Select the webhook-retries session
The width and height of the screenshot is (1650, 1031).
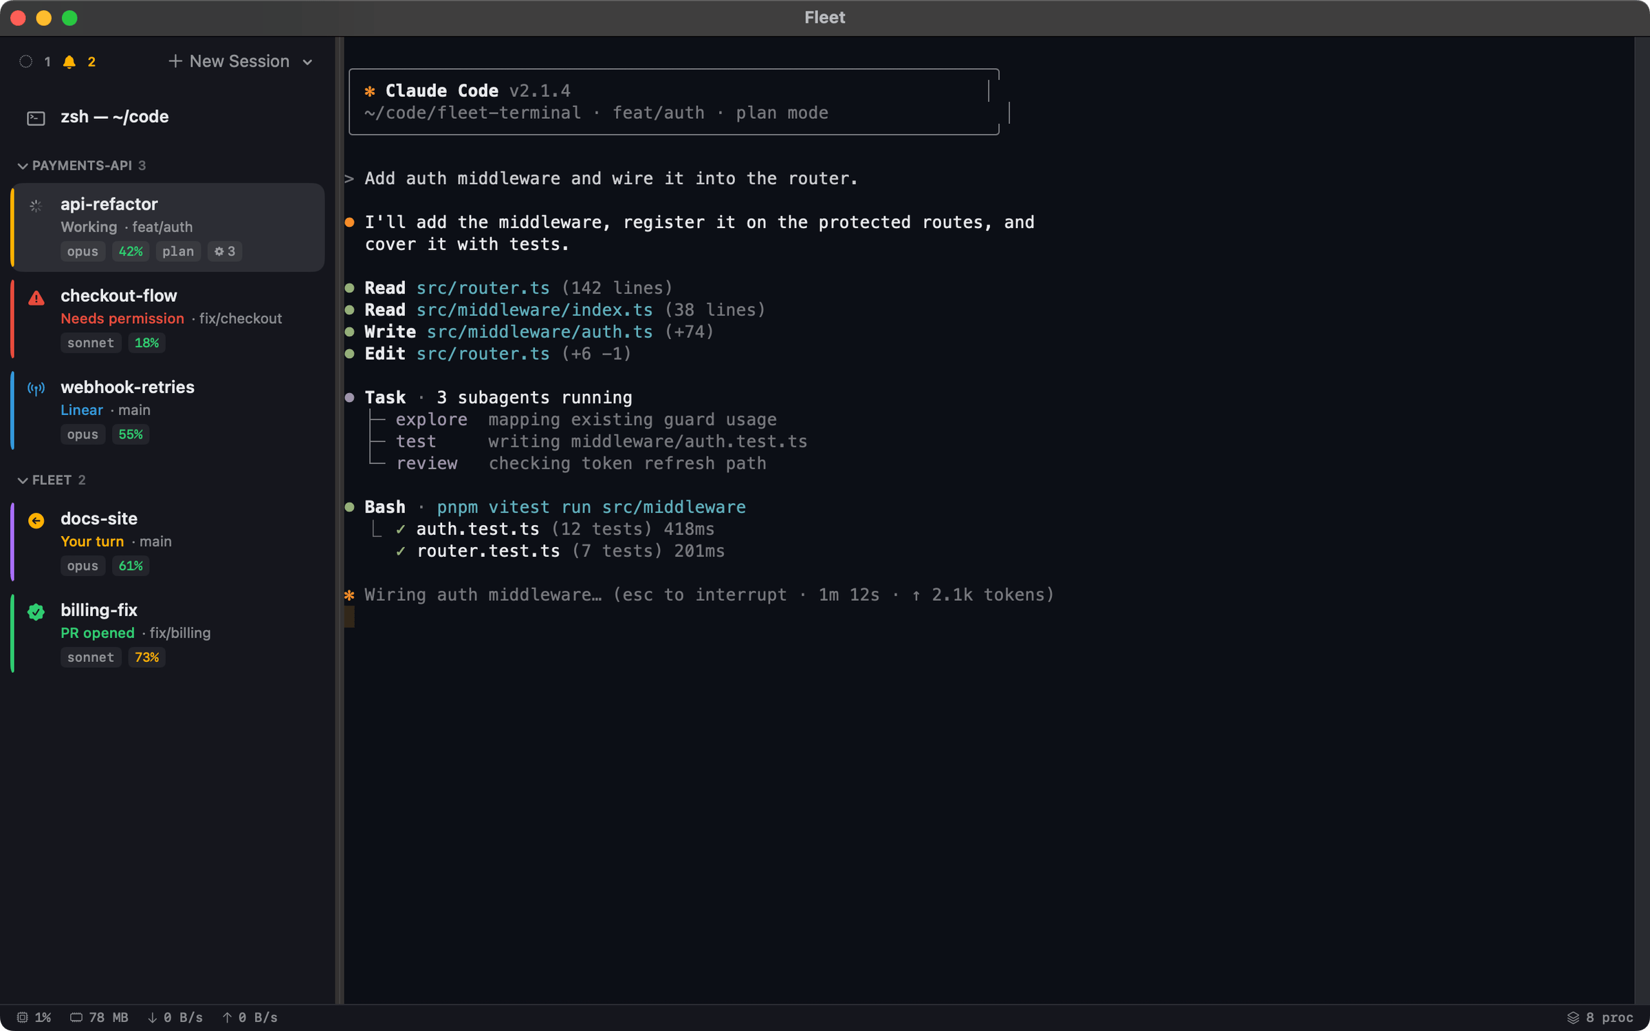(x=168, y=410)
